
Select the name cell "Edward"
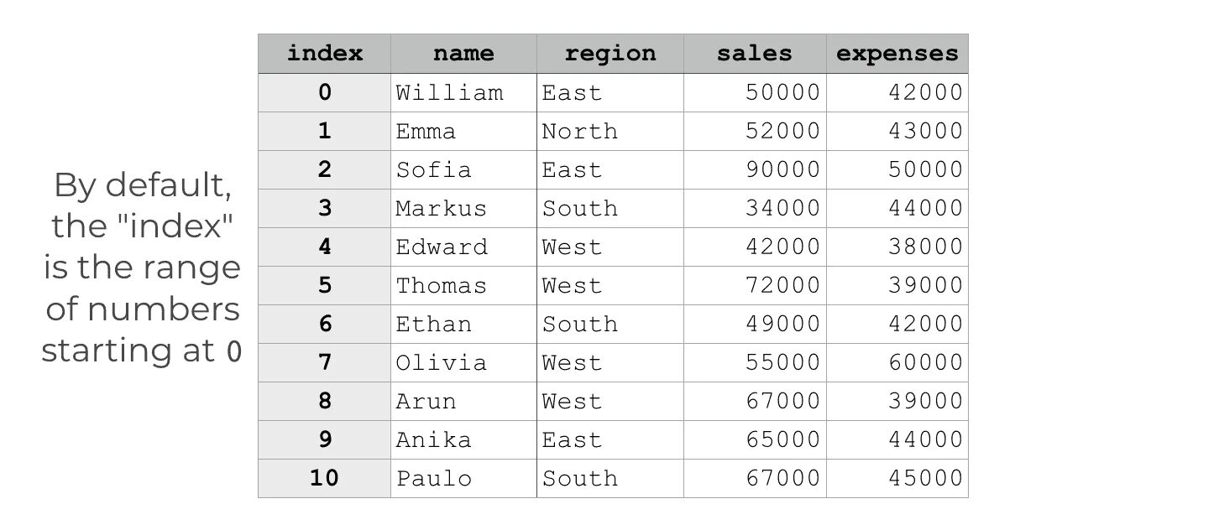point(463,247)
